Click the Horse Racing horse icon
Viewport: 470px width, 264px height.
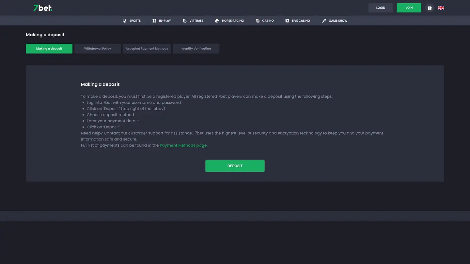coord(217,21)
